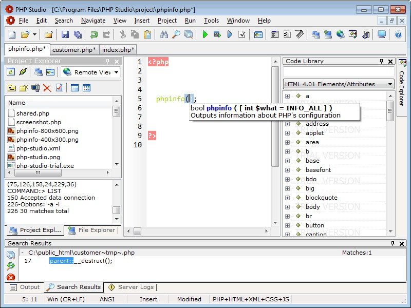This screenshot has width=411, height=308.
Task: Click the Paste clipboard icon
Action: click(x=147, y=34)
